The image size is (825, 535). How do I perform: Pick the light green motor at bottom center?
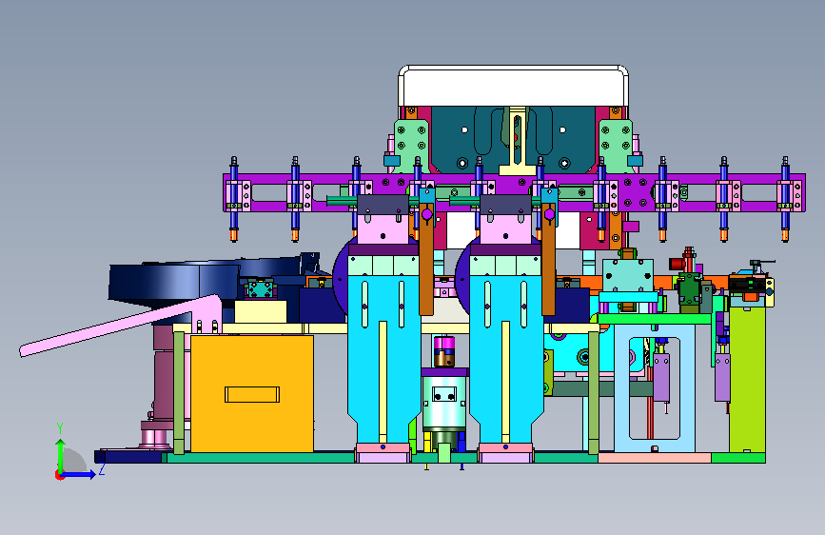coord(444,405)
